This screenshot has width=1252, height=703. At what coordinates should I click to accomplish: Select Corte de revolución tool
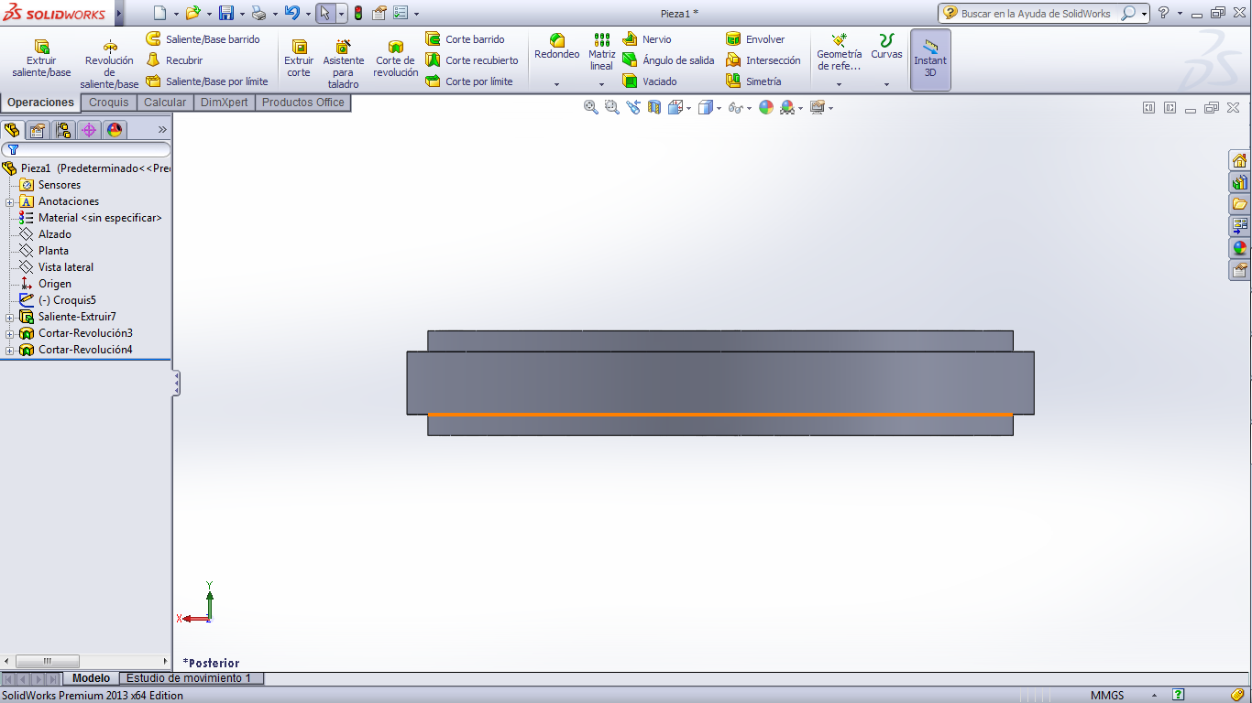[x=395, y=59]
